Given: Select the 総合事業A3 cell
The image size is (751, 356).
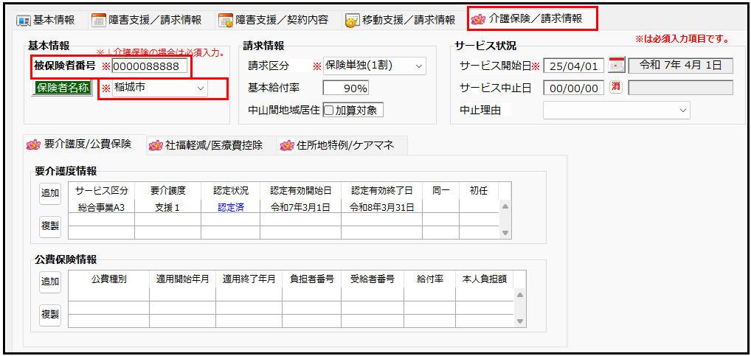Looking at the screenshot, I should pyautogui.click(x=102, y=206).
